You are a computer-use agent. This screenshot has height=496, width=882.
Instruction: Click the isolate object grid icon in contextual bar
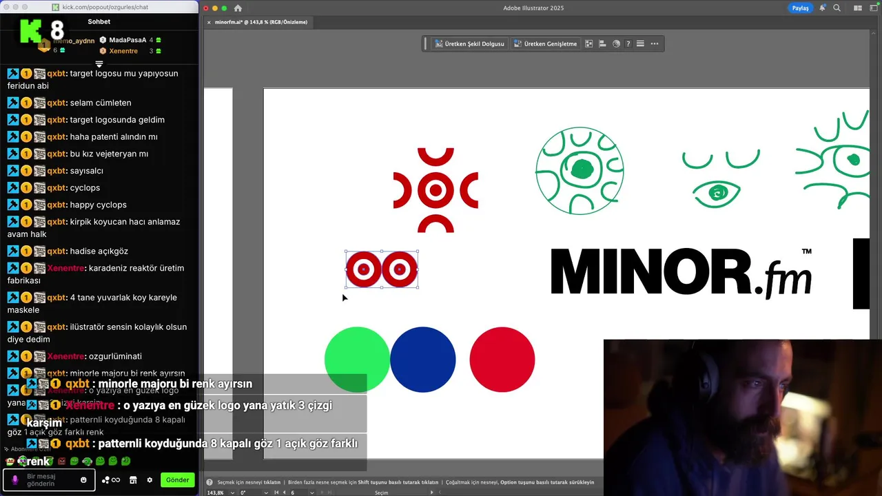(589, 43)
